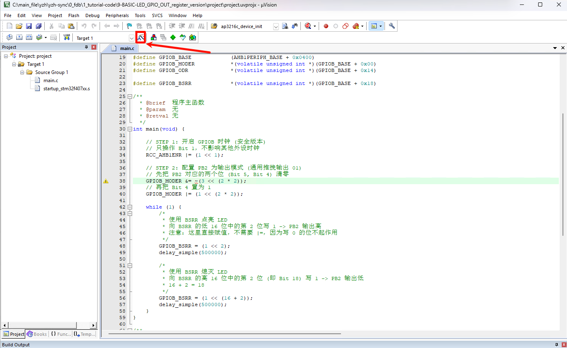567x348 pixels.
Task: Select startup_stm32f407xx.s in the project tree
Action: (x=66, y=88)
